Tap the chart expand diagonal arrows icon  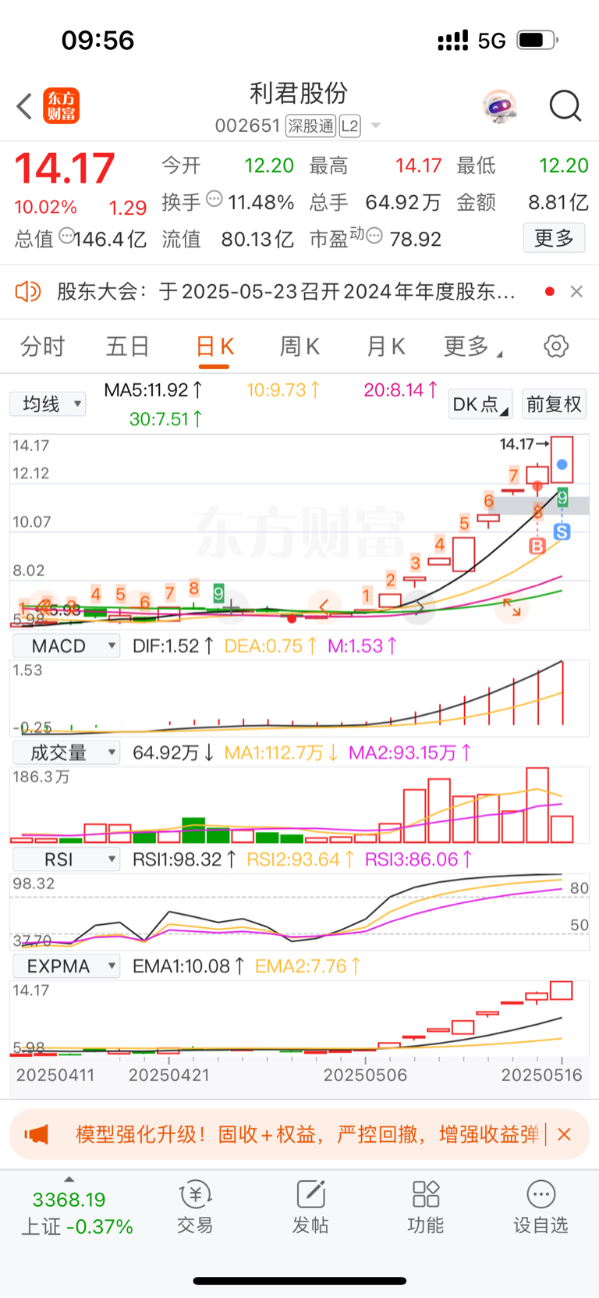[x=512, y=606]
